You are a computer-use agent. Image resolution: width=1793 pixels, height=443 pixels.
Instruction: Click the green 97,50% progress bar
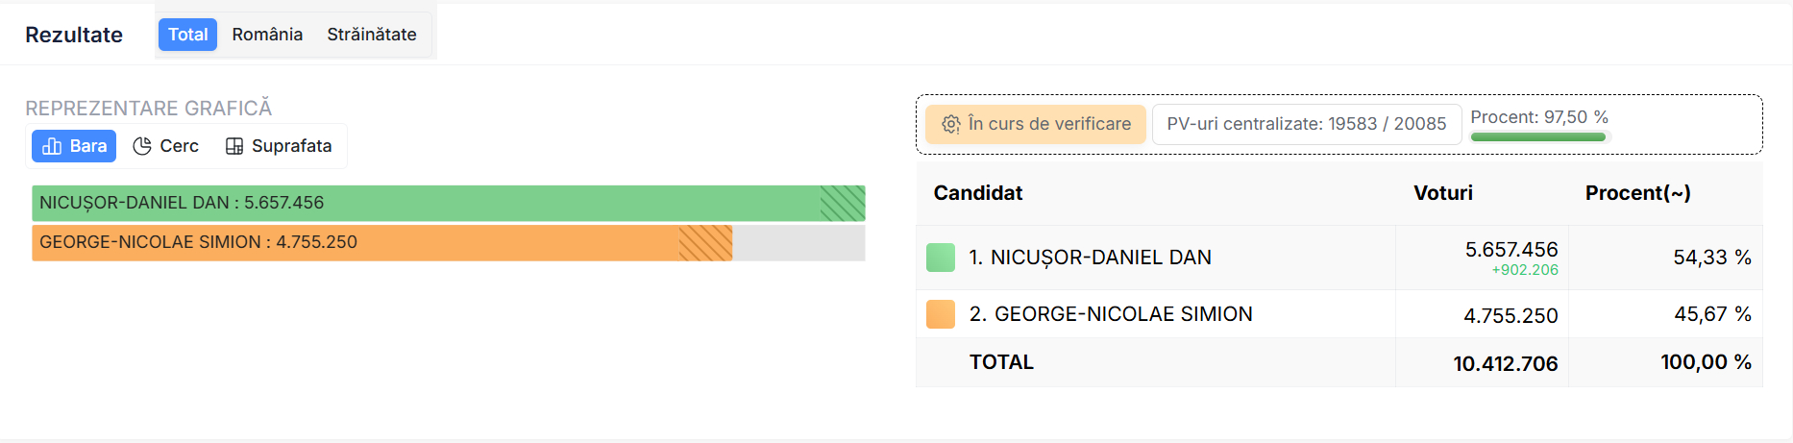1538,136
